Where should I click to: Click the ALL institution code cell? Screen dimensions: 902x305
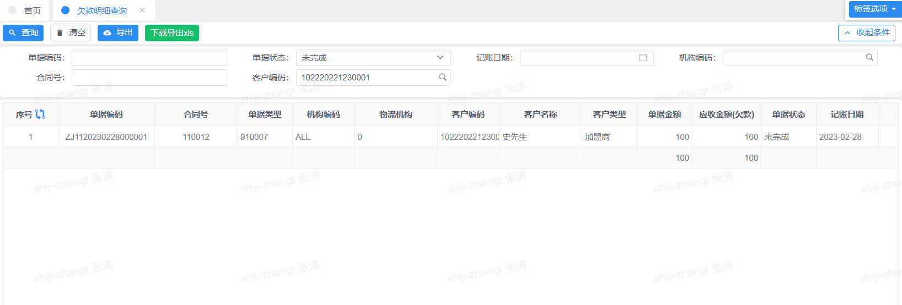click(324, 137)
